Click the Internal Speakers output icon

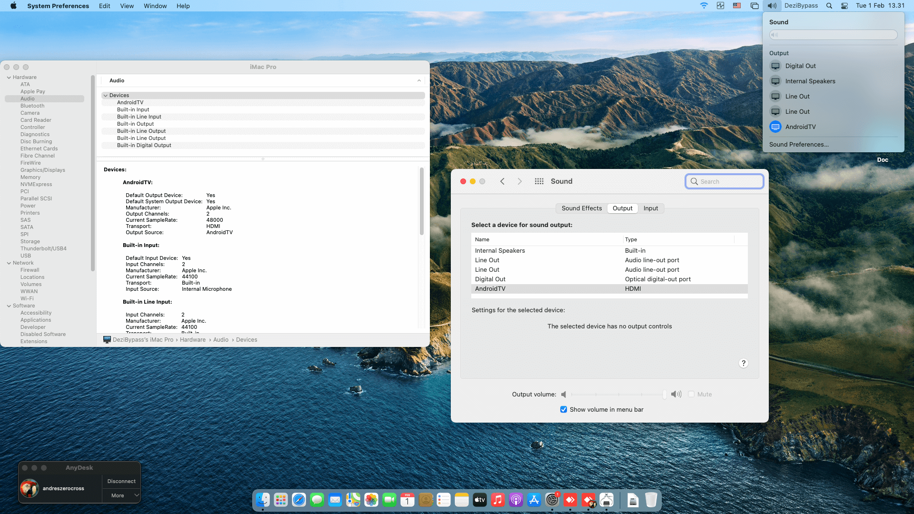click(775, 81)
